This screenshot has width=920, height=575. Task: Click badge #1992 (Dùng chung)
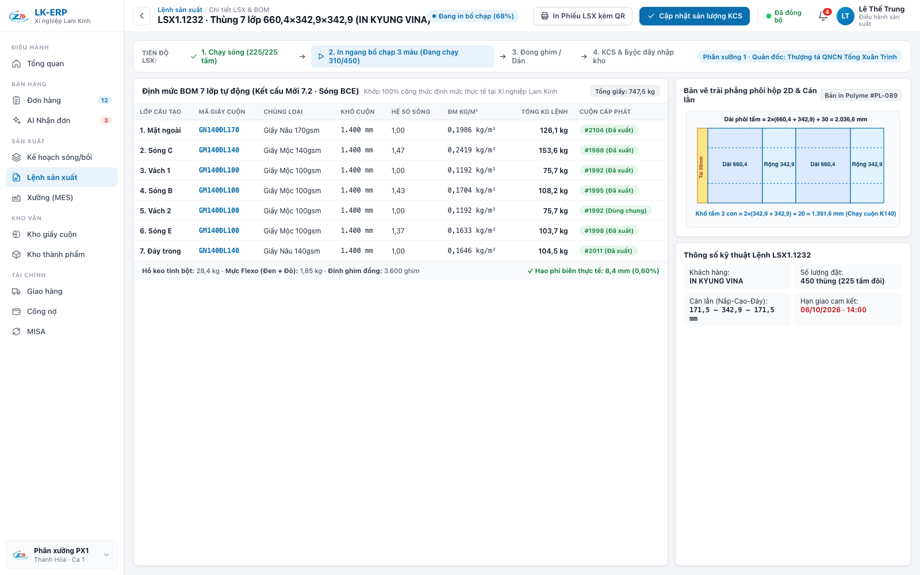(x=615, y=211)
